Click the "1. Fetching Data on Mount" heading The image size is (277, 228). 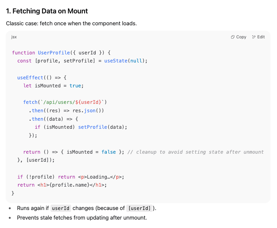(47, 11)
